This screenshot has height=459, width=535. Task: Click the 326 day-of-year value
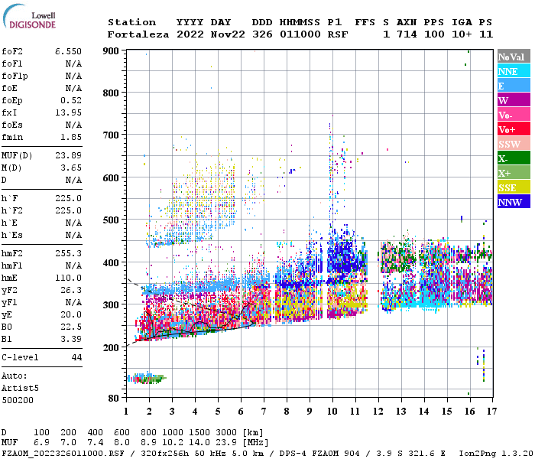click(x=262, y=34)
